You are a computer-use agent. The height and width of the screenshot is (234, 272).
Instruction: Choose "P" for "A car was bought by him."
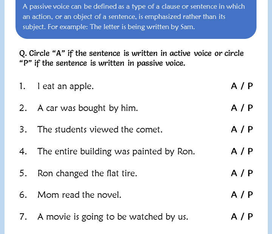click(x=250, y=108)
